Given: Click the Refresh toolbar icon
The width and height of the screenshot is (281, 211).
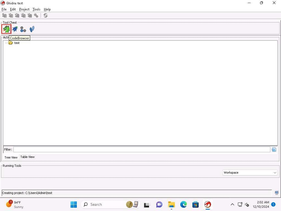Looking at the screenshot, I should (46, 16).
